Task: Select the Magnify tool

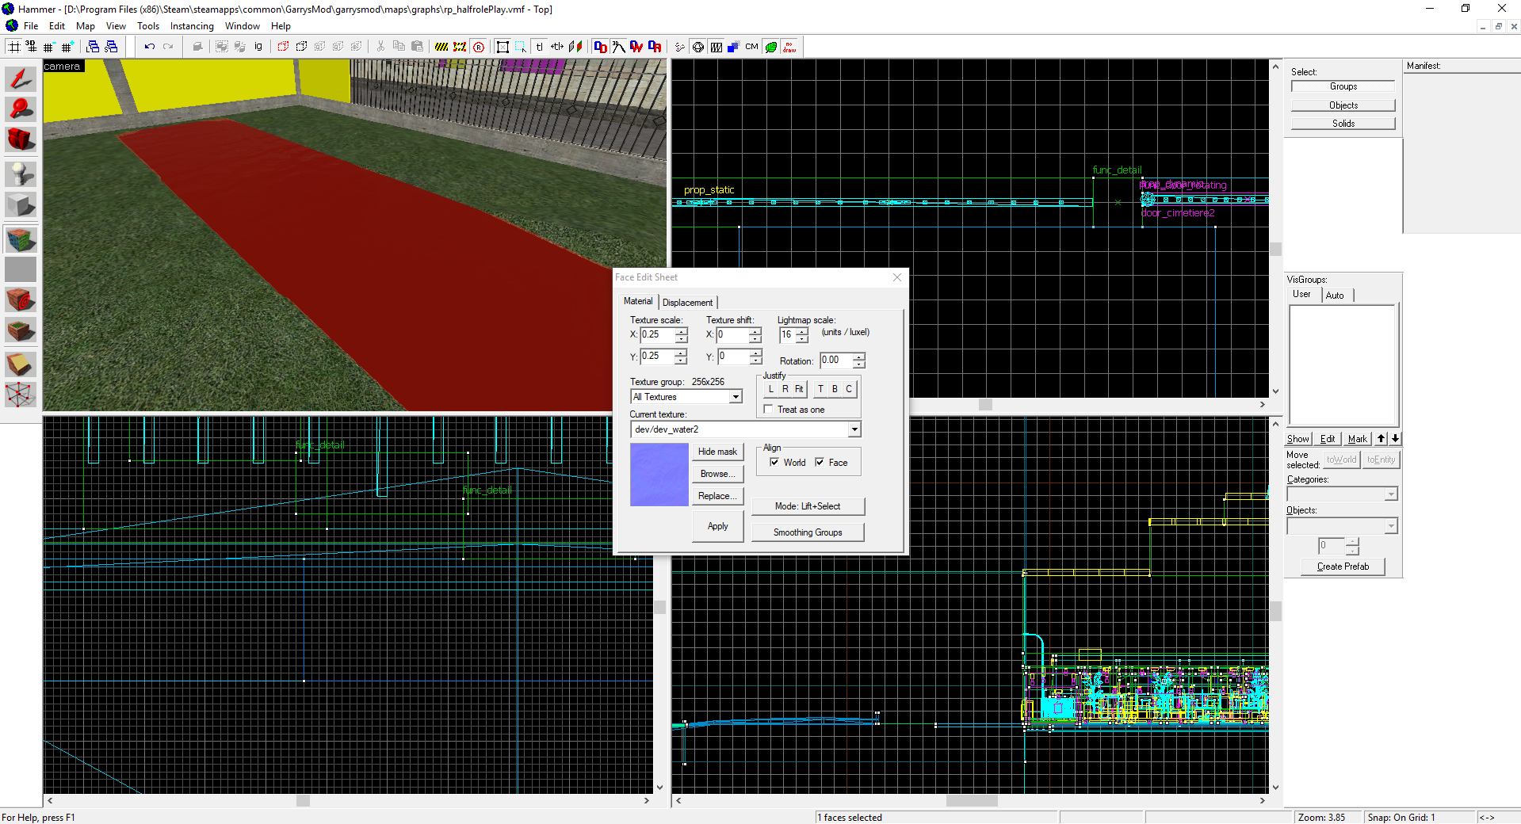Action: 21,109
